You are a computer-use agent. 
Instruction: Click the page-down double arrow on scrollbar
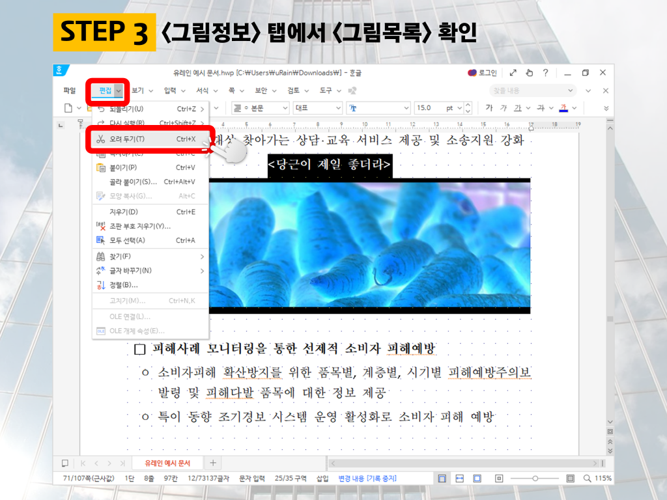point(610,451)
